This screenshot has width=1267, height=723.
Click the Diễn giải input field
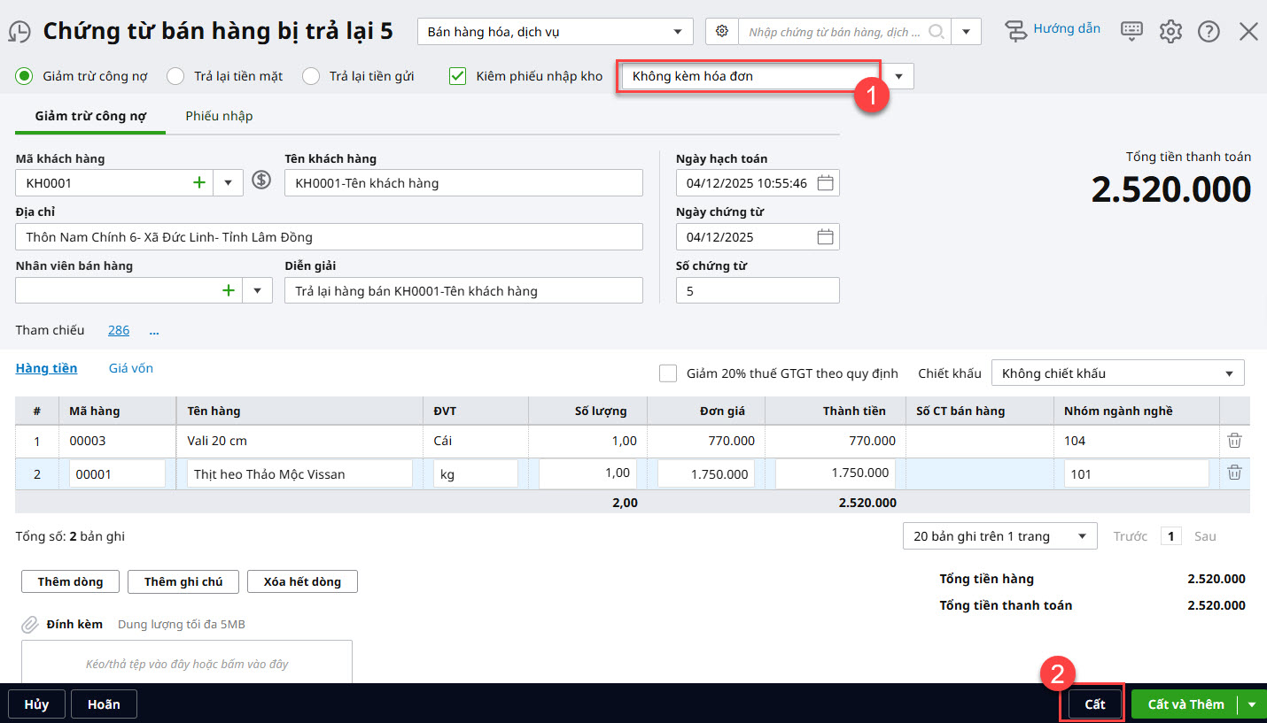click(463, 291)
